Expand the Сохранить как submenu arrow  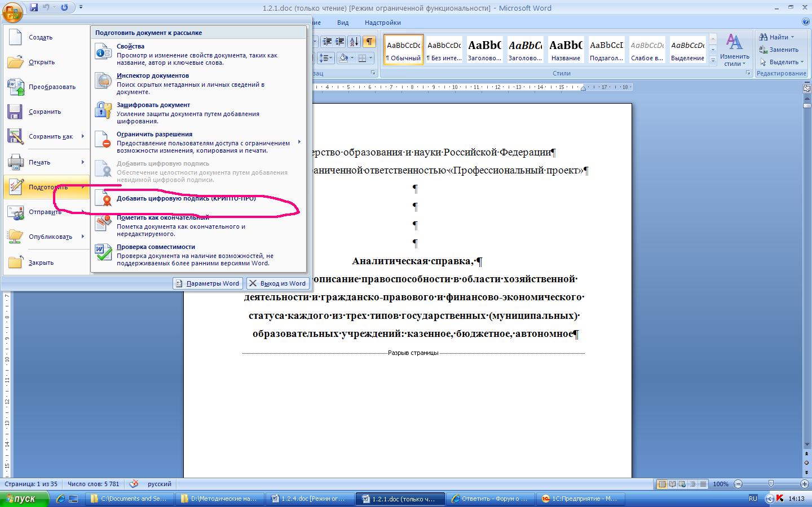[82, 136]
